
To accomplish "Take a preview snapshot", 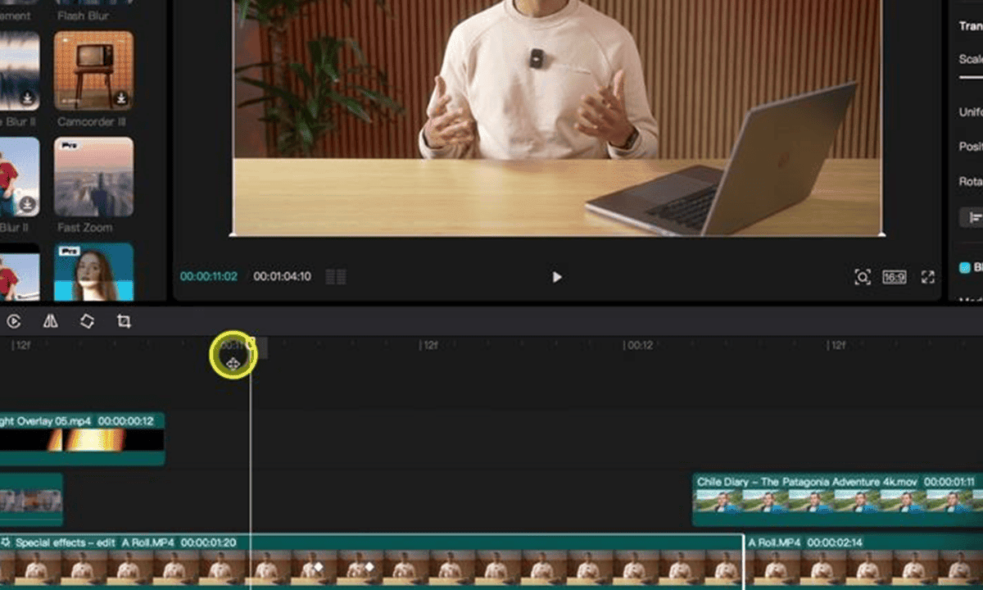I will 863,278.
